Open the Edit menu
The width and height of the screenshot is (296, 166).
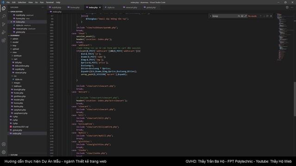[13, 2]
